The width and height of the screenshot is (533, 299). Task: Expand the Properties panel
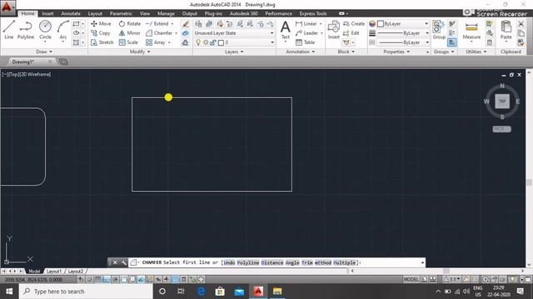point(396,51)
